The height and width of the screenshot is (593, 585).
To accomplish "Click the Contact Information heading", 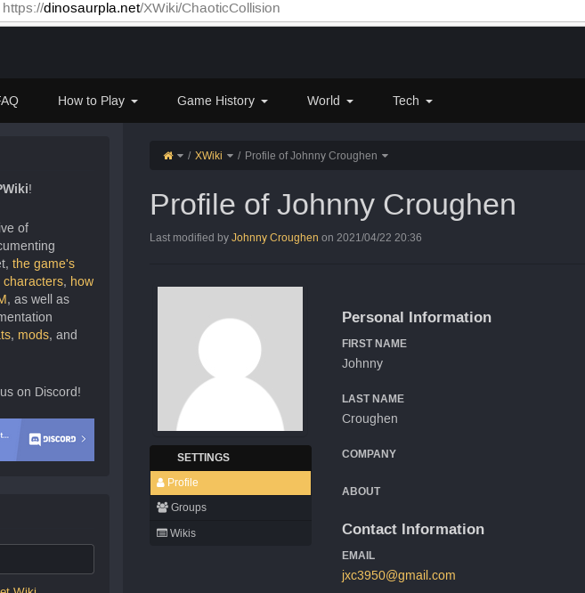I will 413,529.
